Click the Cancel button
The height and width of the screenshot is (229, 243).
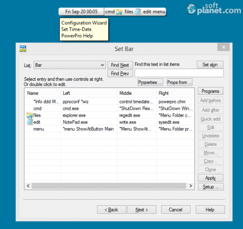(176, 210)
